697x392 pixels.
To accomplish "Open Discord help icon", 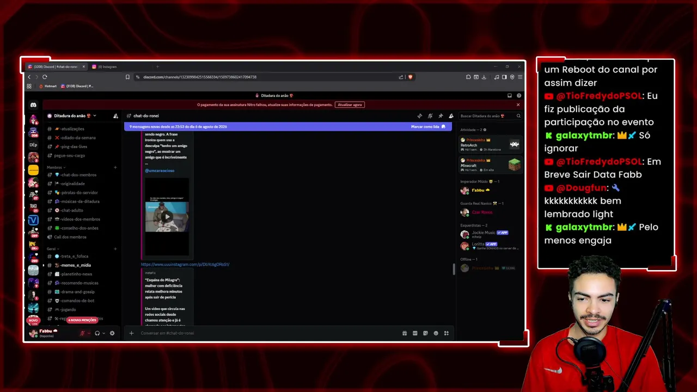I will click(x=519, y=96).
